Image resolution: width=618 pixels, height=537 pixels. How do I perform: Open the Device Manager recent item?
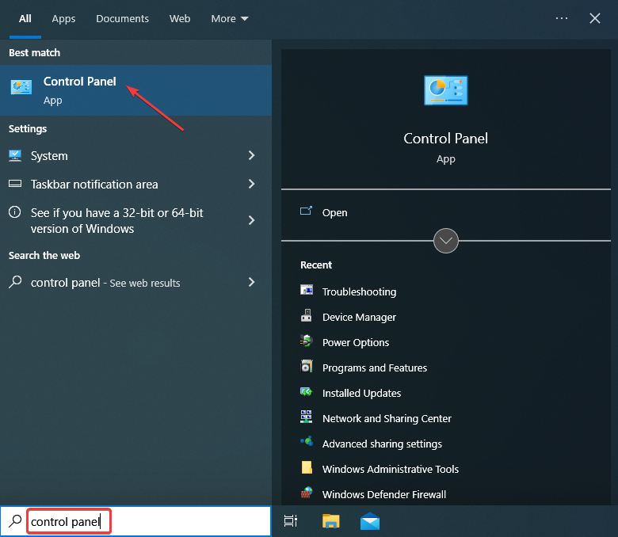coord(359,317)
